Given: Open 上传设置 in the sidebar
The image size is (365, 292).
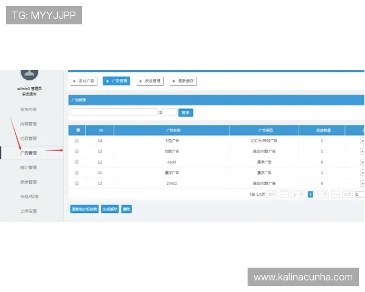Looking at the screenshot, I should (28, 211).
